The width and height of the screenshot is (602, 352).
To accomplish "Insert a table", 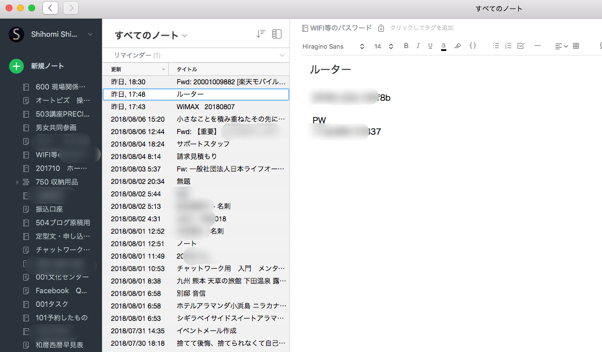I will click(x=575, y=46).
